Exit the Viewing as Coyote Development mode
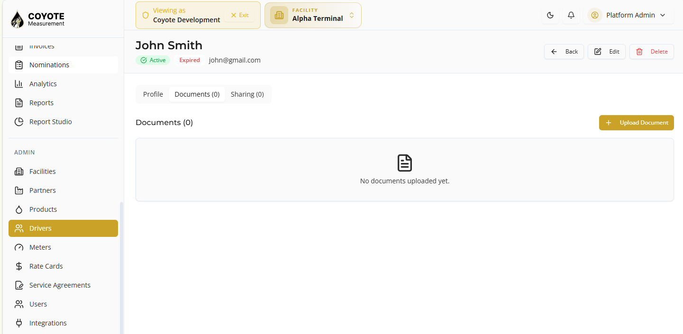Viewport: 683px width, 334px height. click(240, 15)
